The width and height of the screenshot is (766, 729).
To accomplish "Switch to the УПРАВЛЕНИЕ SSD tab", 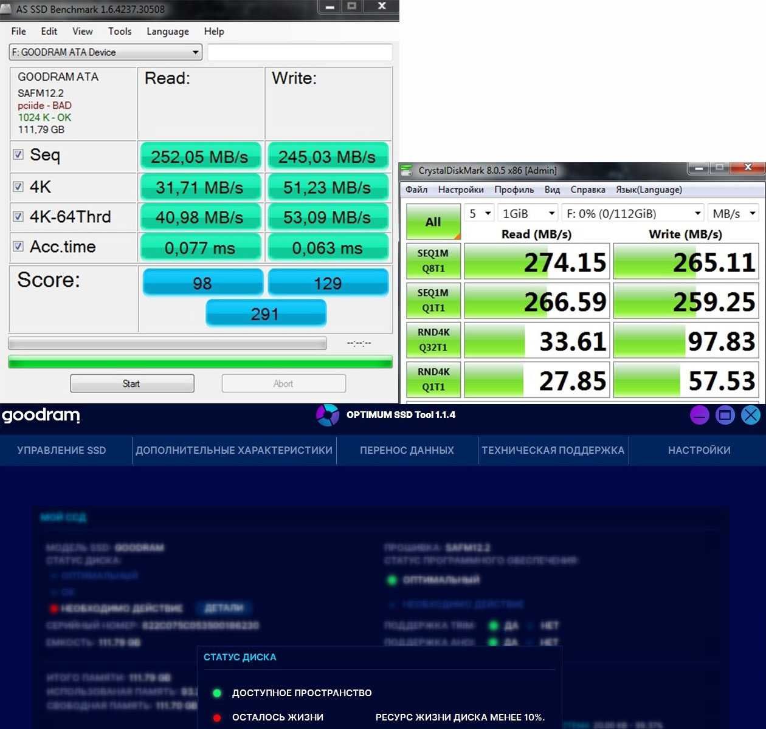I will 61,450.
